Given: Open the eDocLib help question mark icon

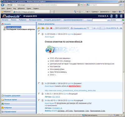Looking at the screenshot, I should point(116,16).
